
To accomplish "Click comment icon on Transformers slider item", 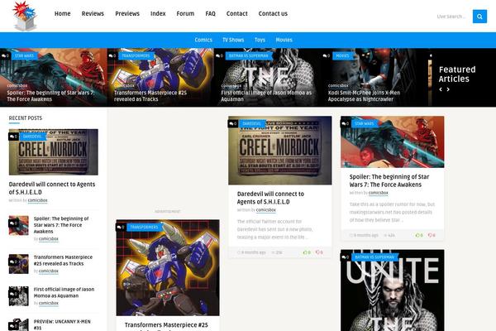I will tap(112, 55).
